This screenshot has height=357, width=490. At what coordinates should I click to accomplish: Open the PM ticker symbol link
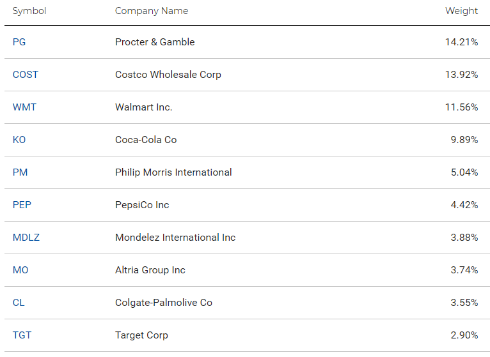click(x=20, y=172)
